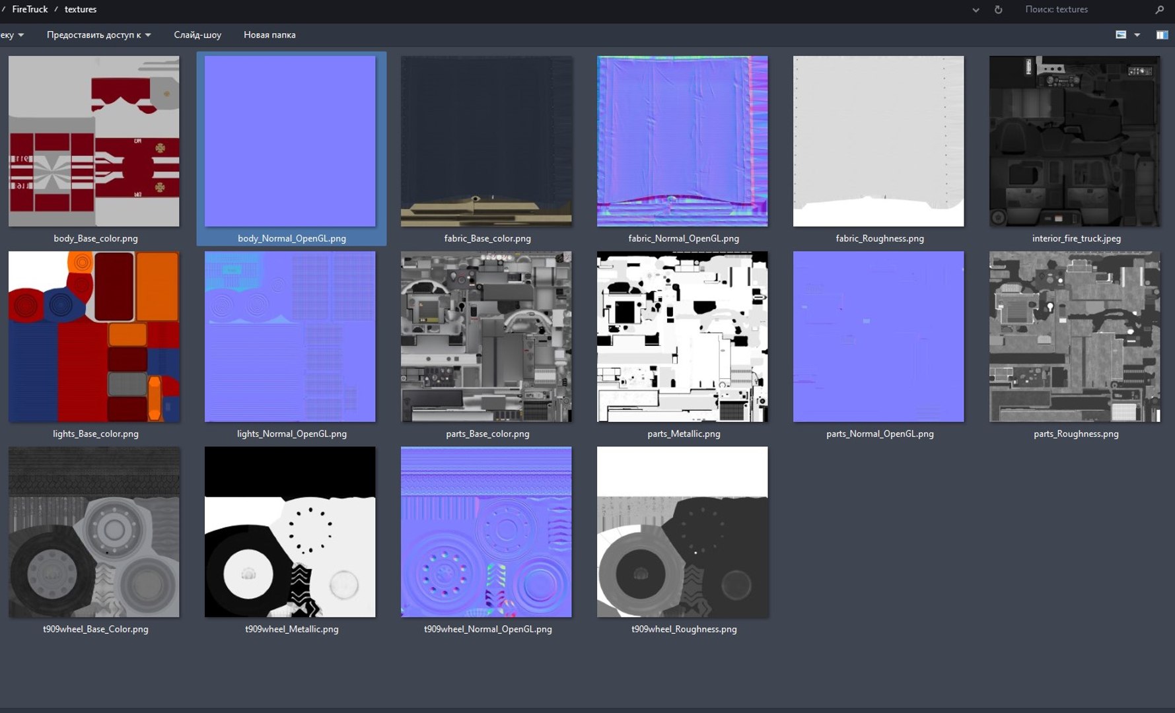Click the view layout icon

point(1121,35)
